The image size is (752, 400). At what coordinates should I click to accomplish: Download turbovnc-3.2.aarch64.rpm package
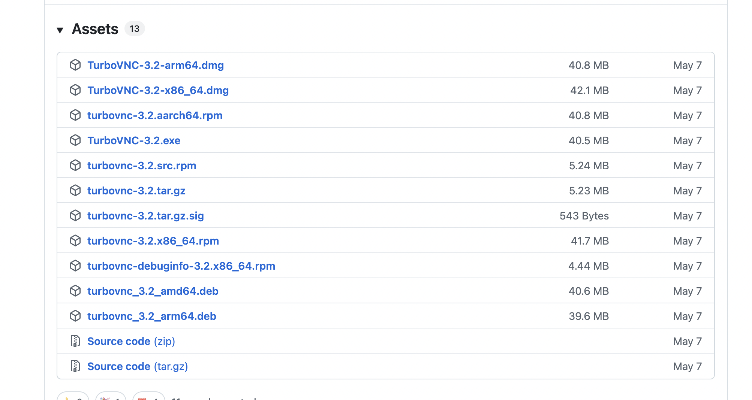(x=154, y=115)
